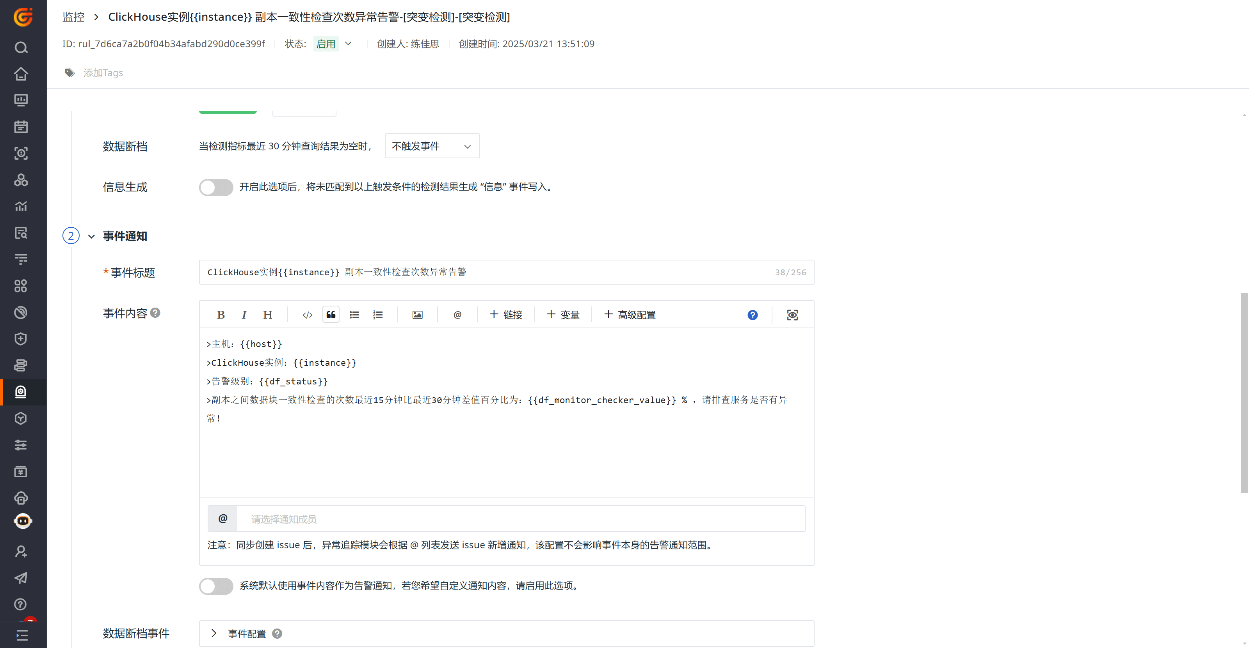Viewport: 1249px width, 648px height.
Task: Click the 38/256 character counter
Action: tap(790, 272)
